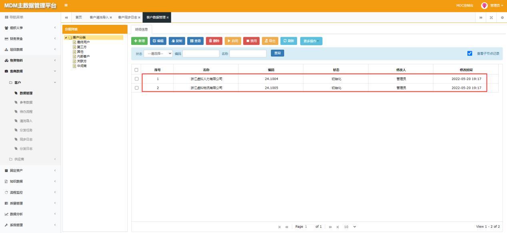Go to next page in grid pager
The height and width of the screenshot is (233, 507).
[331, 227]
